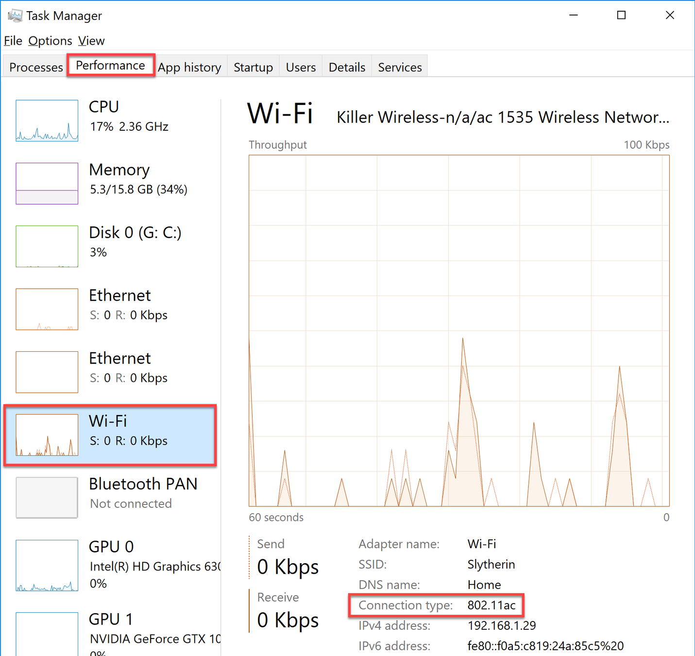The image size is (695, 656).
Task: Click the IPv6 address fe80::f0a5 value
Action: pyautogui.click(x=545, y=646)
